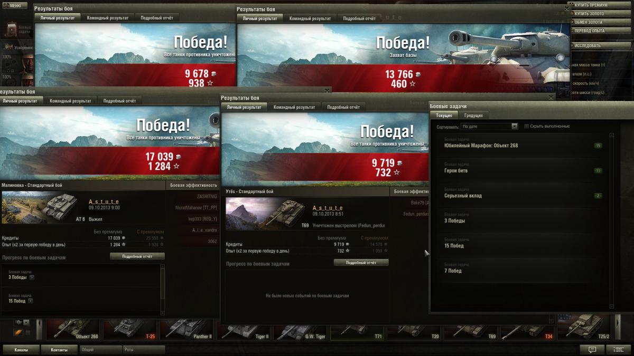
Task: Close the T69 battle results window
Action: (x=551, y=98)
